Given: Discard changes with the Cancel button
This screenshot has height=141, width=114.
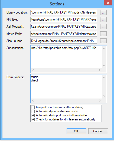Looking at the screenshot, I should (x=98, y=131).
